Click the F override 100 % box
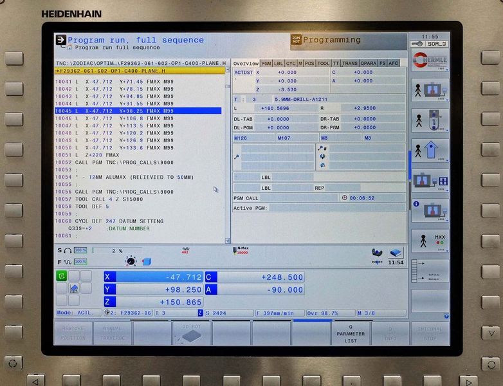The height and width of the screenshot is (386, 503). (80, 262)
